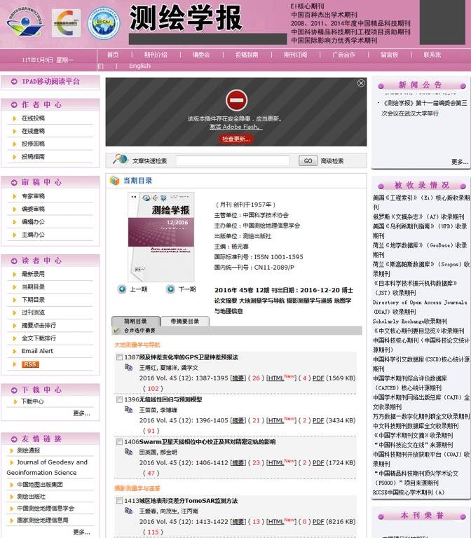Select the 带摘要目录 tab
471x538 pixels.
[x=185, y=321]
